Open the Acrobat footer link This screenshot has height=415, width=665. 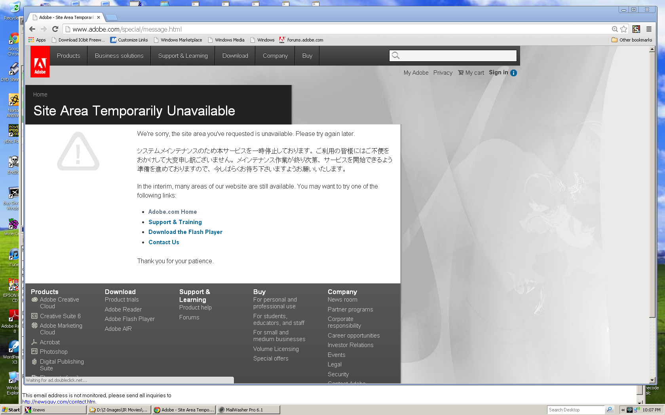(x=49, y=342)
